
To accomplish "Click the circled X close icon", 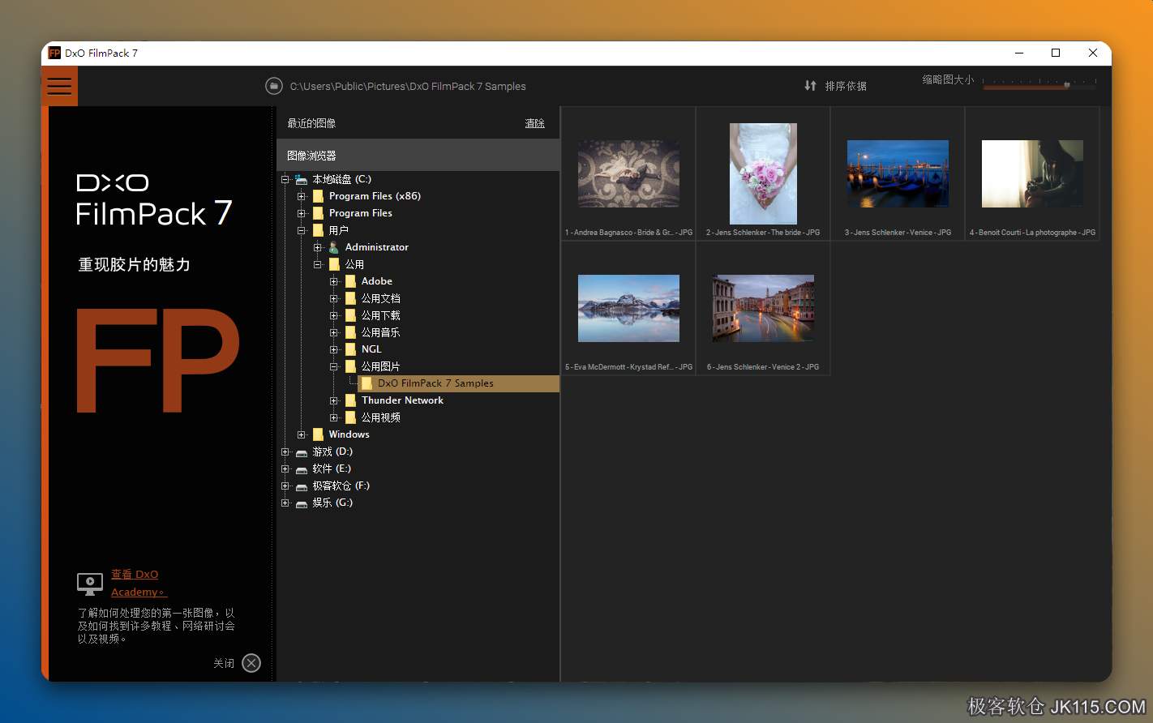I will [251, 663].
